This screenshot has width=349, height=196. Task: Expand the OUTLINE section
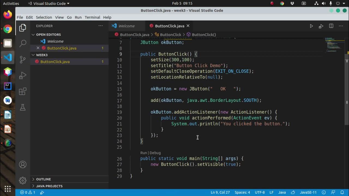43,179
